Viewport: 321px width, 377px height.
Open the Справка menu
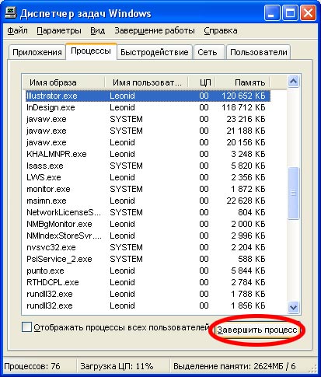(221, 30)
